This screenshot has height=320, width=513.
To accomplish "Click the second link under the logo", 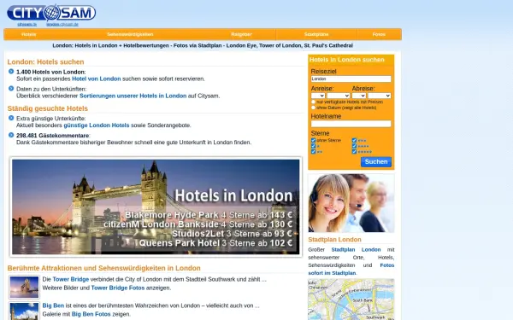I will pos(62,24).
